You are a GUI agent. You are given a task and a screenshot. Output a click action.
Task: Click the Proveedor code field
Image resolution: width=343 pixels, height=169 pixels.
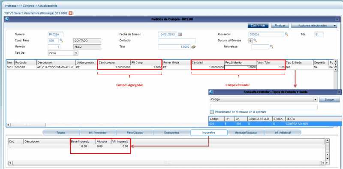(266, 35)
